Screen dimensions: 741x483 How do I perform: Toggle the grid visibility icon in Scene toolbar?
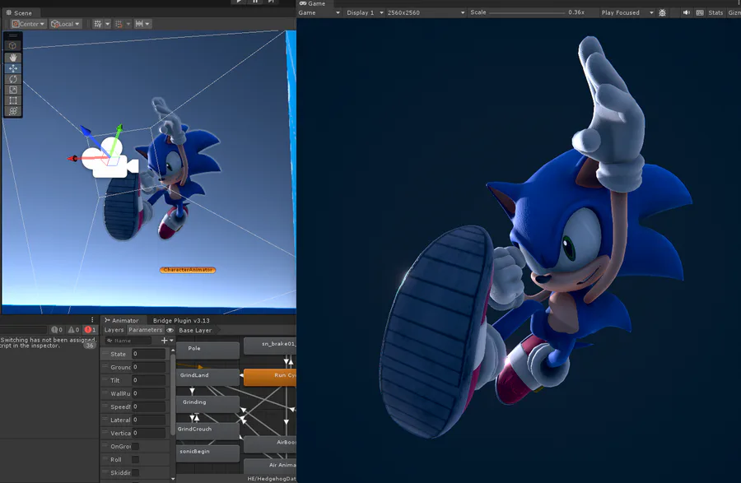point(97,24)
